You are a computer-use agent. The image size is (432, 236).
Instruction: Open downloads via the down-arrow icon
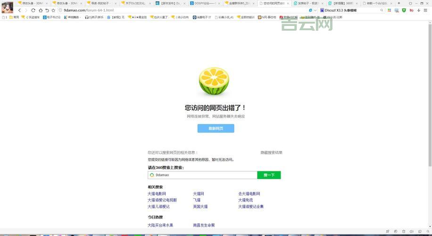418,10
